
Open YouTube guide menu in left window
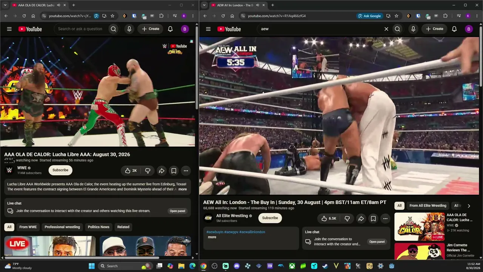[x=9, y=29]
